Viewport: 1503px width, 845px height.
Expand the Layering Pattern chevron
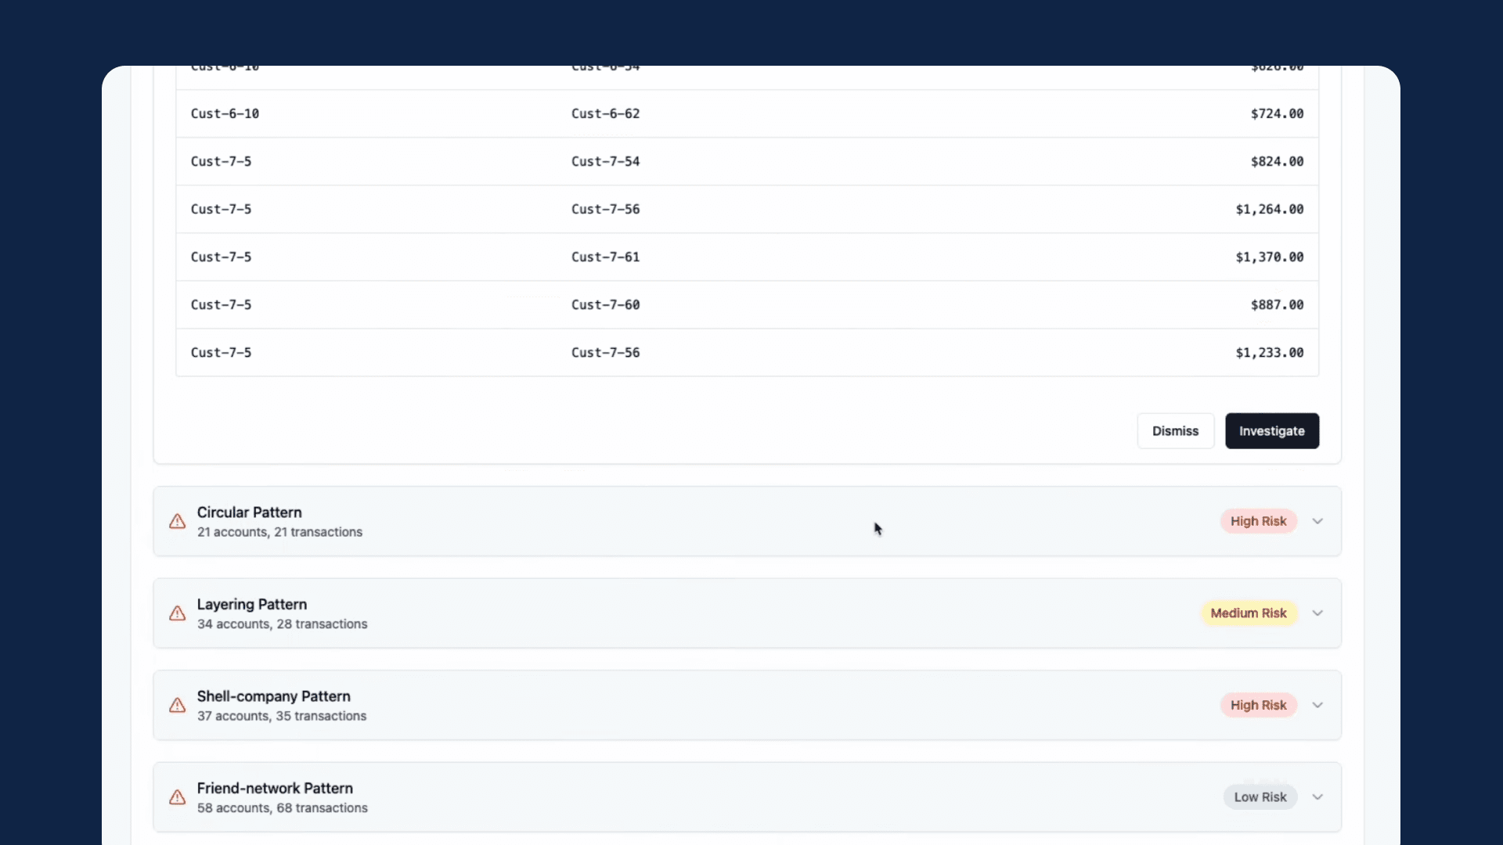tap(1317, 613)
